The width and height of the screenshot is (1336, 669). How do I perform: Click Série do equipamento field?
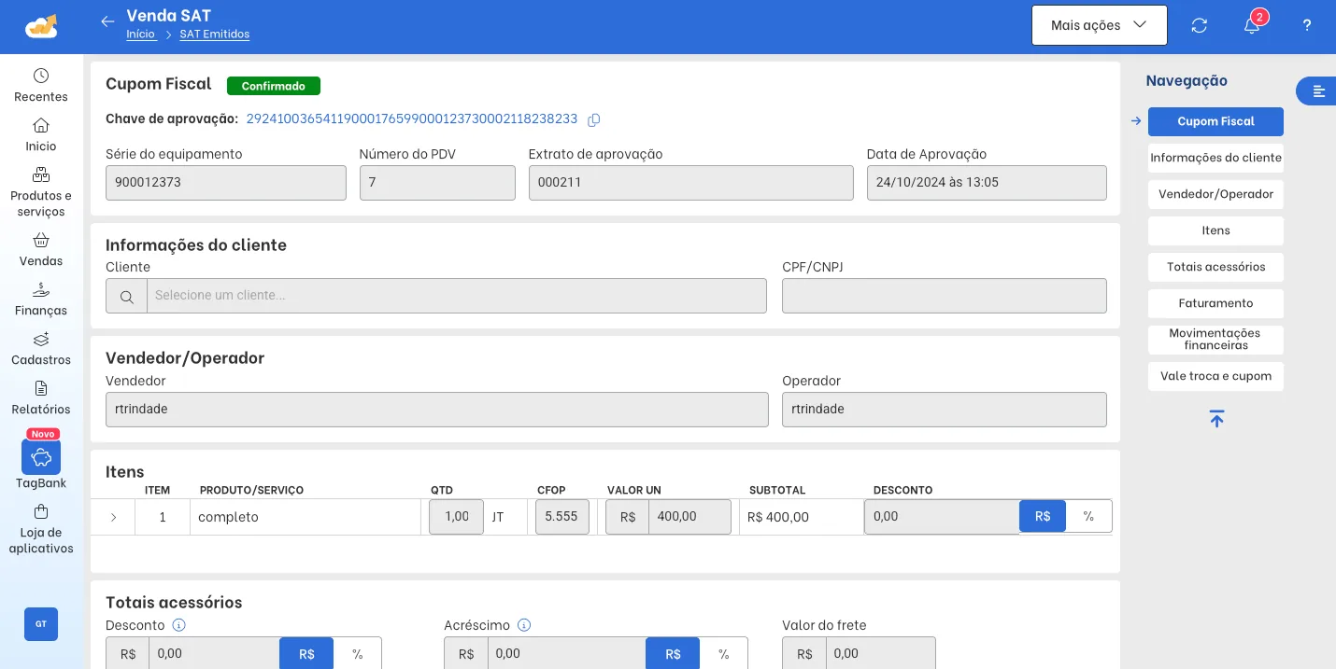point(226,183)
